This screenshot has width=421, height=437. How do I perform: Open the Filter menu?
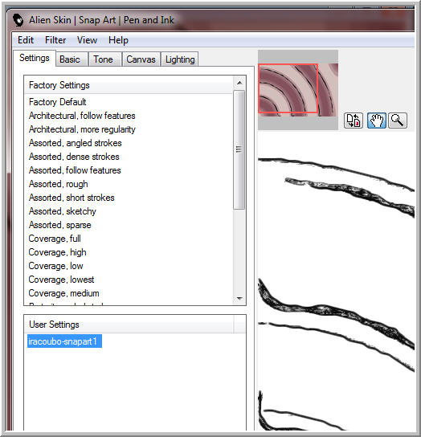pos(55,40)
